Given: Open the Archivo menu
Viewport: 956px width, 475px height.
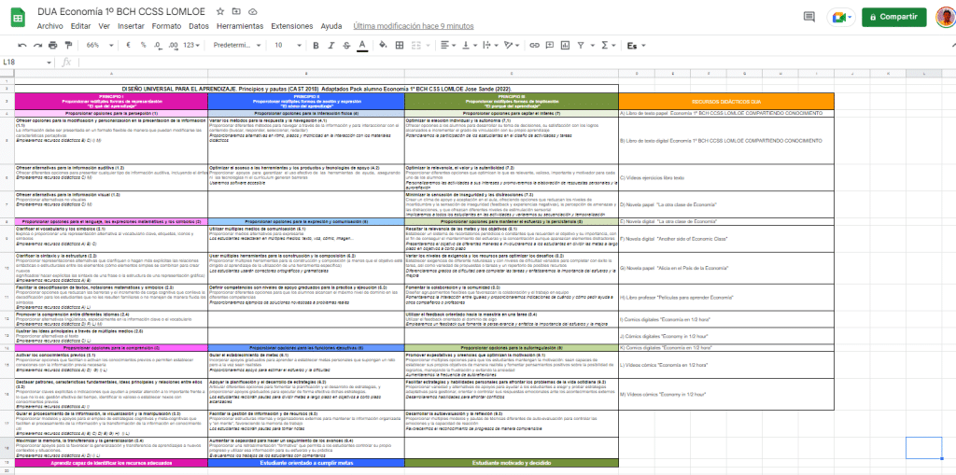Looking at the screenshot, I should tap(49, 26).
